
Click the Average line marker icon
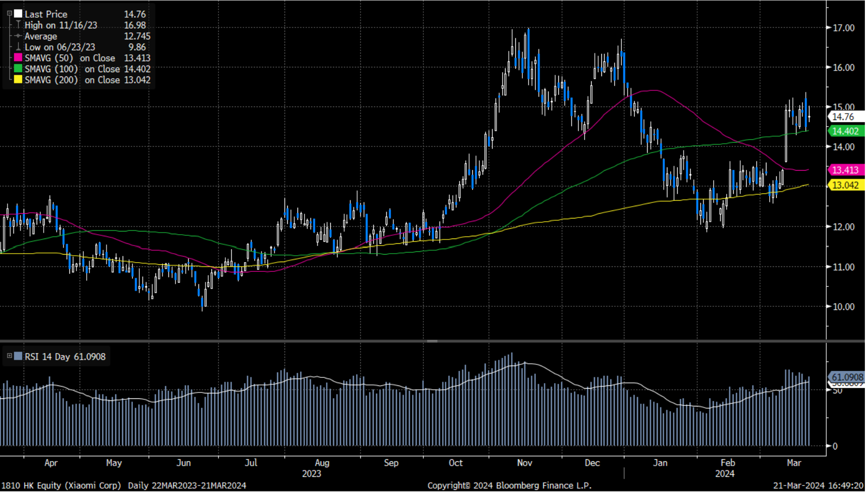point(18,36)
